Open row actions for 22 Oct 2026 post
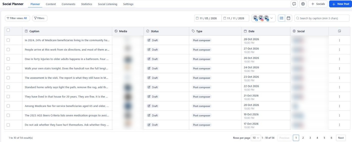The height and width of the screenshot is (142, 352). [339, 87]
